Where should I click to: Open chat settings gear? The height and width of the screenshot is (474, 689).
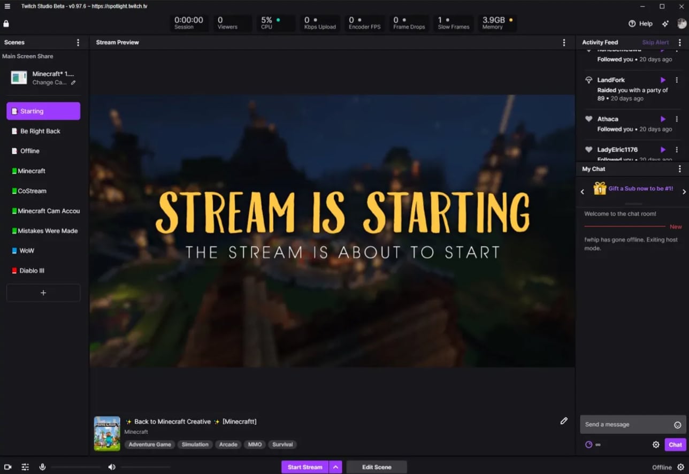pyautogui.click(x=656, y=445)
